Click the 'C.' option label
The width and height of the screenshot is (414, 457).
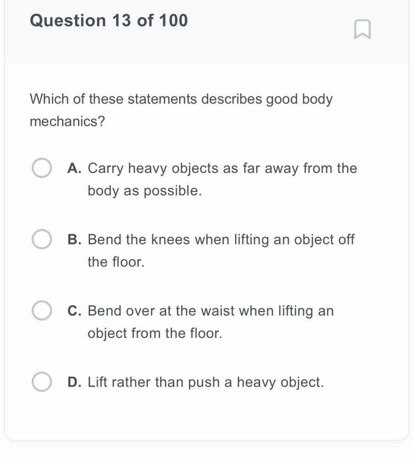75,310
